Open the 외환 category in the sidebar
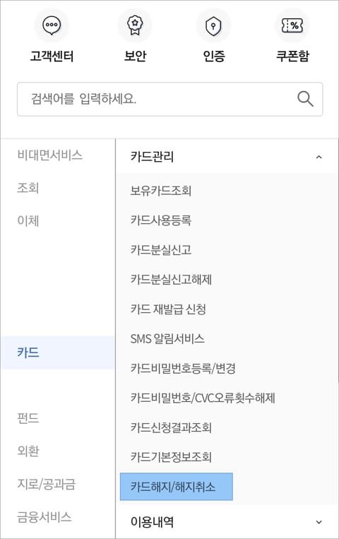Screen dimensions: 339x539 point(28,451)
